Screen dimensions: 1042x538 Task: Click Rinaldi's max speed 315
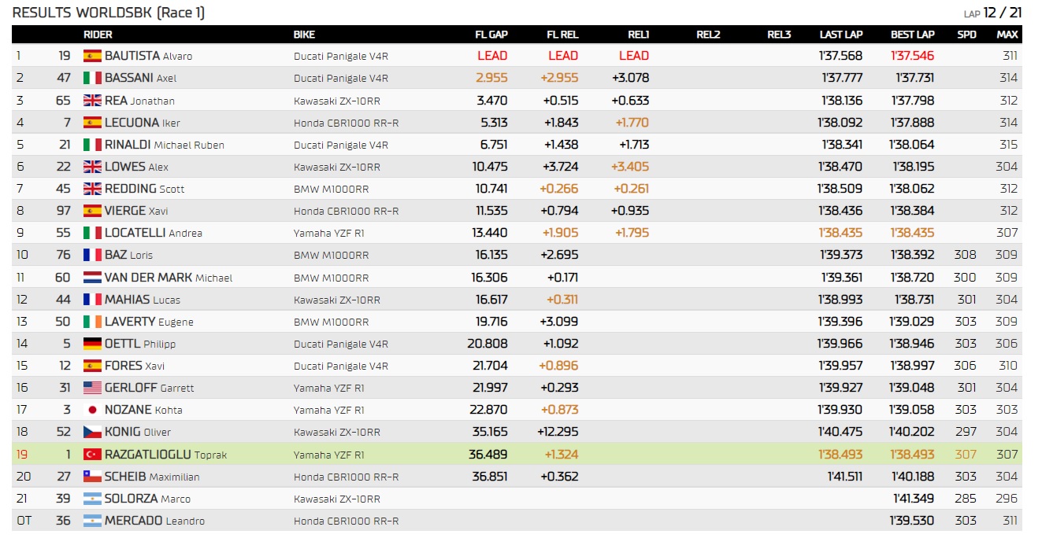[1008, 145]
